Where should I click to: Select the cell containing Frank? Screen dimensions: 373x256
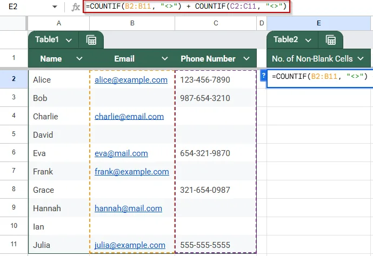point(59,171)
